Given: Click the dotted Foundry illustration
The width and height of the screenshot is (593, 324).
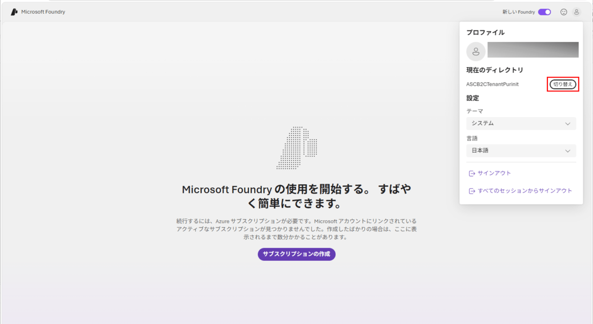Looking at the screenshot, I should click(296, 148).
